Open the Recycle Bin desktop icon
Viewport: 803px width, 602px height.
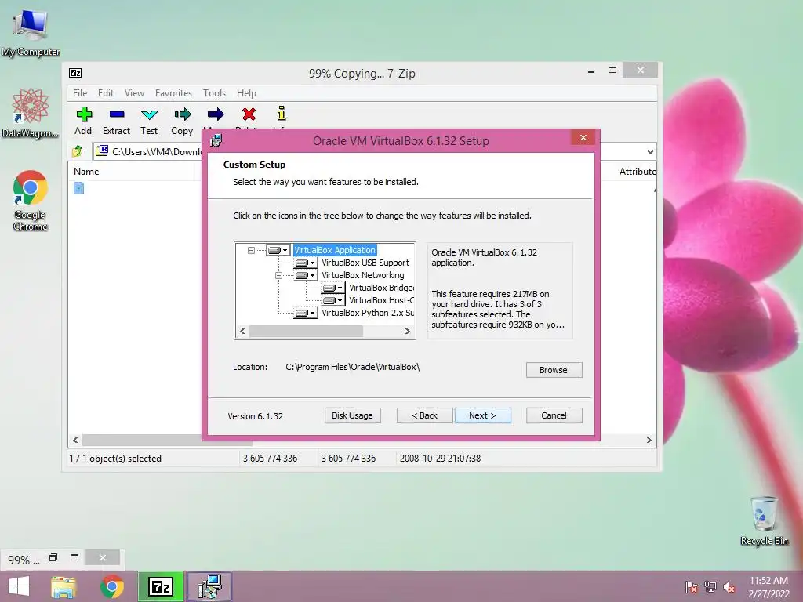pyautogui.click(x=764, y=520)
